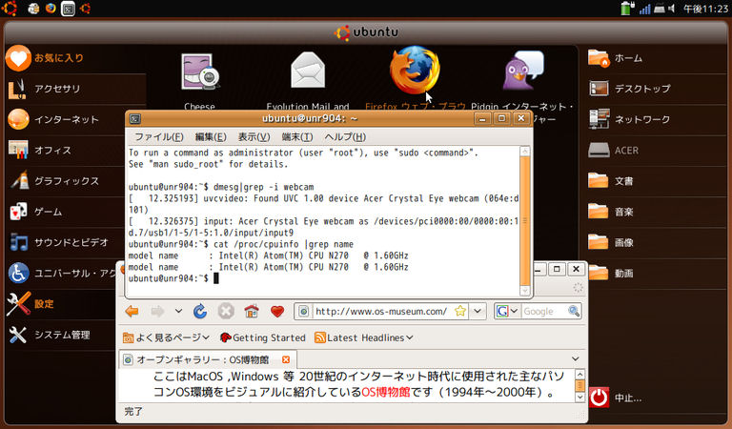
Task: Click the Firefox icon in top panel
Action: pyautogui.click(x=51, y=9)
